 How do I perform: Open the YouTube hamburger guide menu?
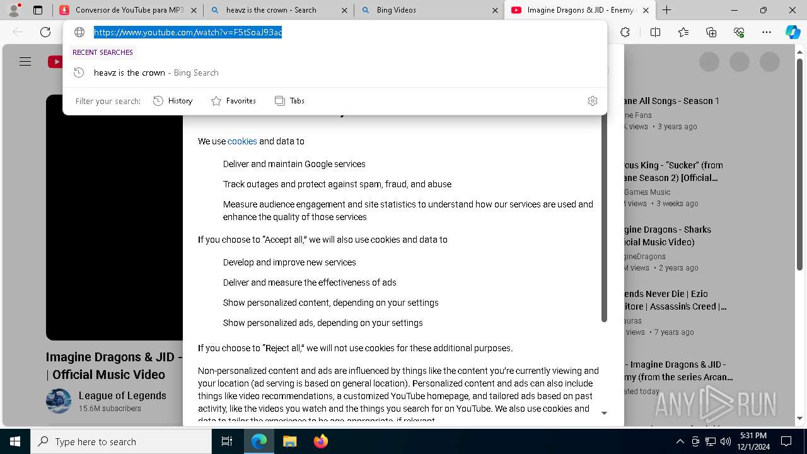(25, 62)
